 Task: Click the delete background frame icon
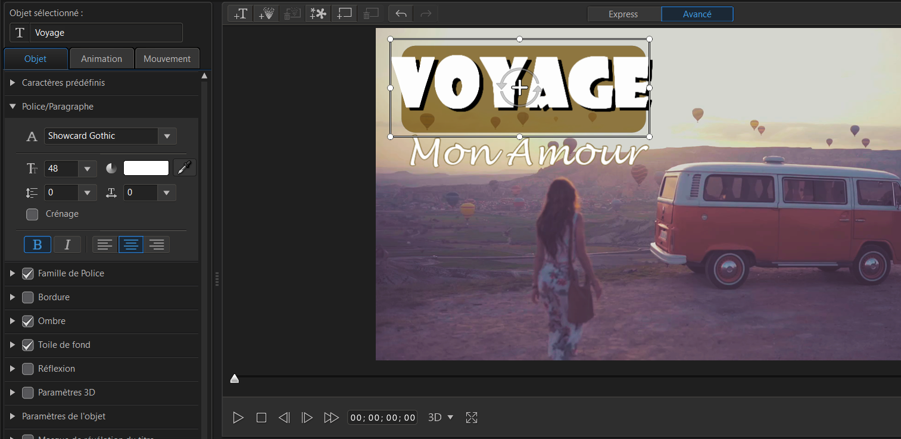pos(371,14)
